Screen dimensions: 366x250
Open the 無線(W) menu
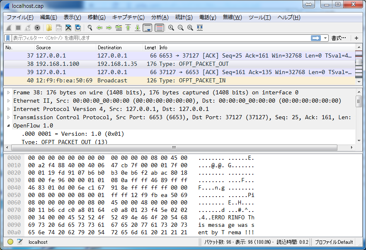232,17
